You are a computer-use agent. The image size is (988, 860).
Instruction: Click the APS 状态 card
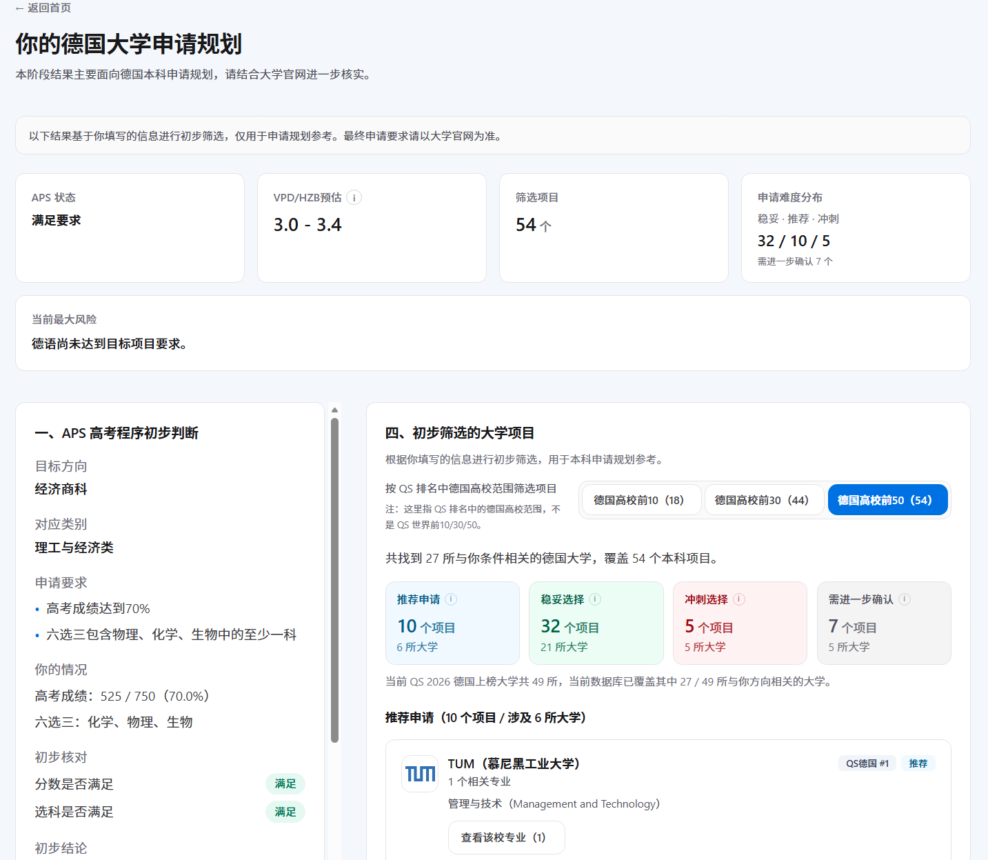[130, 228]
